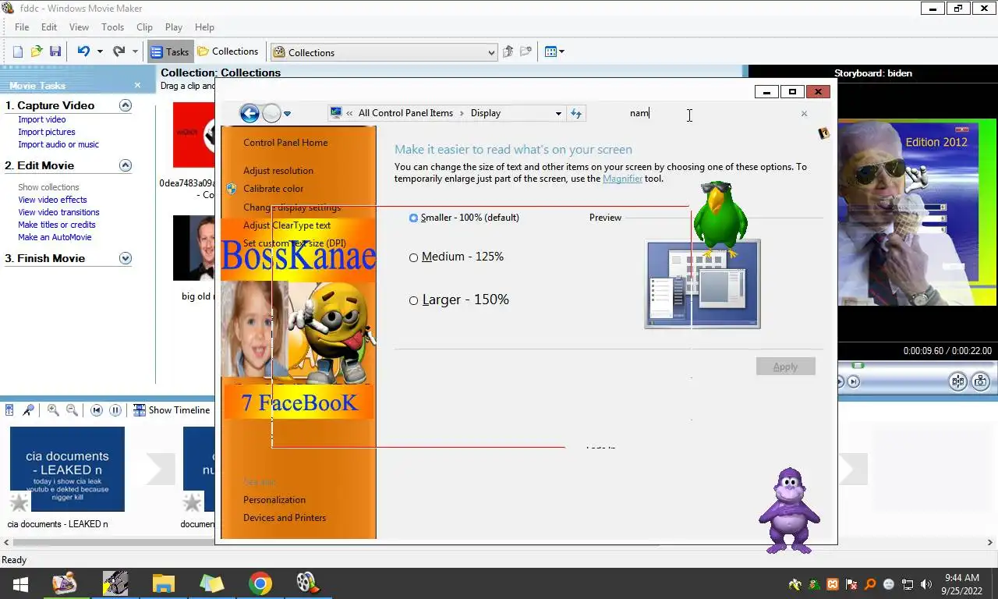Open recent pages dropdown beside Back arrow
Screen dimensions: 998x599
pyautogui.click(x=287, y=114)
